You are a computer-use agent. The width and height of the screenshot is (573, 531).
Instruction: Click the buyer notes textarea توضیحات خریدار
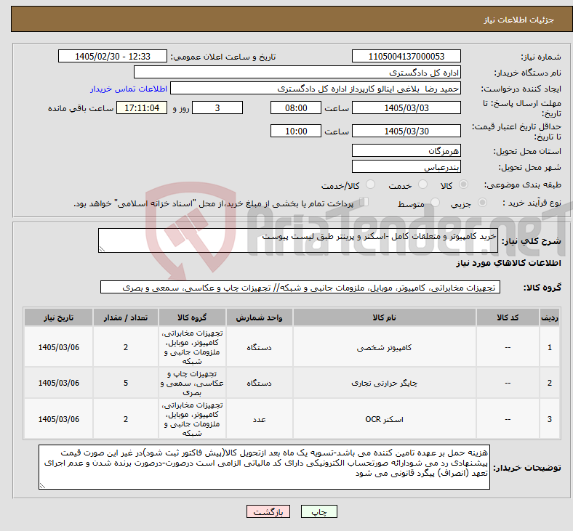point(264,467)
